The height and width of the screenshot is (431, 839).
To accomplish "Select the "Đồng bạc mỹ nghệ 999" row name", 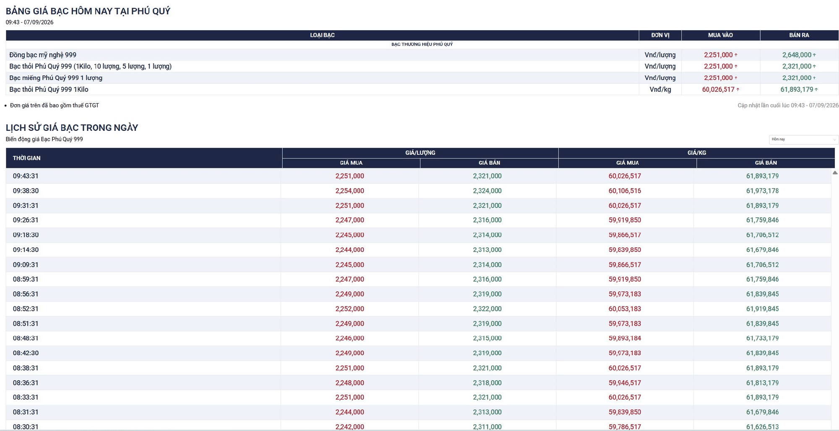I will pos(43,55).
